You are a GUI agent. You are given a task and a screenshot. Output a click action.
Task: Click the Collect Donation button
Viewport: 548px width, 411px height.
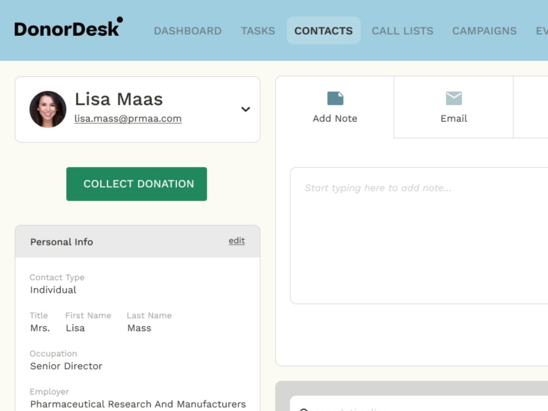(x=136, y=184)
